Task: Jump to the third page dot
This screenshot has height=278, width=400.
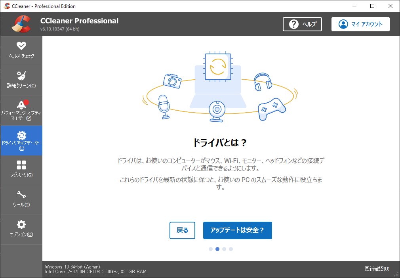Action: coord(224,249)
